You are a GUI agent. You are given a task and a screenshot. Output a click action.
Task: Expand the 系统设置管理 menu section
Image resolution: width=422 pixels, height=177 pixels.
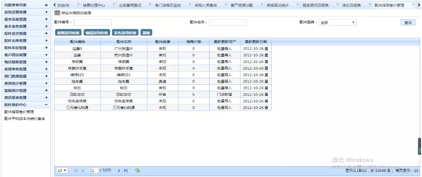(46, 13)
